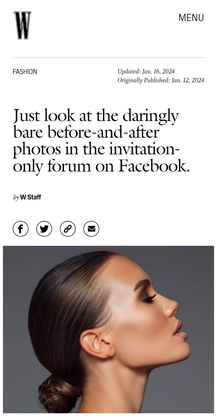Click the italic "by" in the byline
Screen dimensions: 217x416
click(x=16, y=198)
